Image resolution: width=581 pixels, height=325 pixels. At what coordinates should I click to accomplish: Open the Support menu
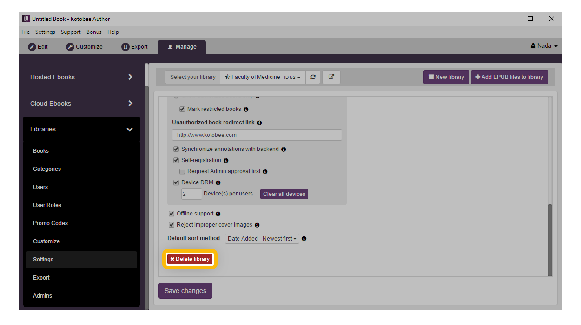point(71,32)
